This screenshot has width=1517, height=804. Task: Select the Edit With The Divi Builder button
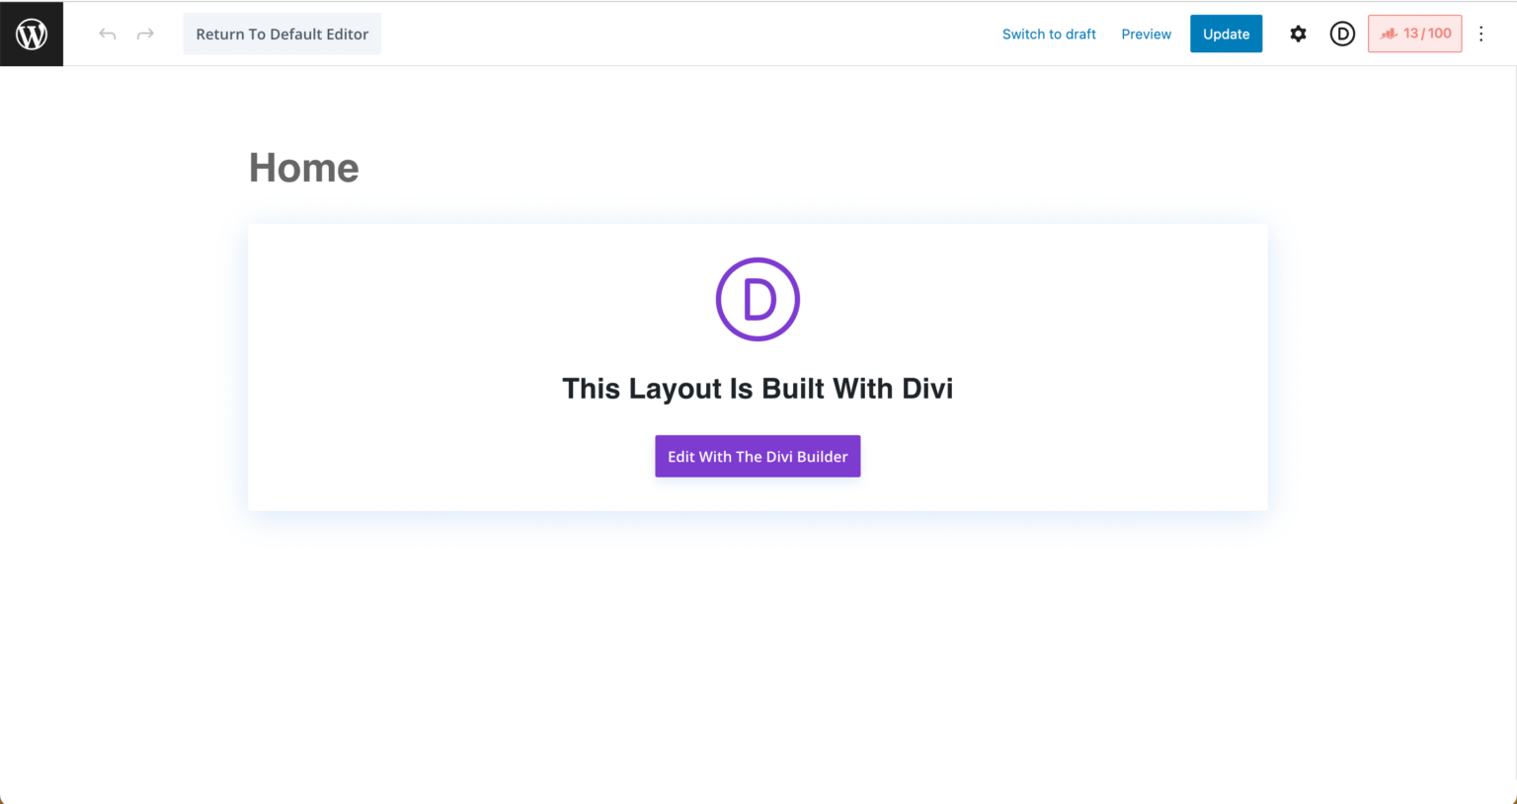pyautogui.click(x=758, y=456)
